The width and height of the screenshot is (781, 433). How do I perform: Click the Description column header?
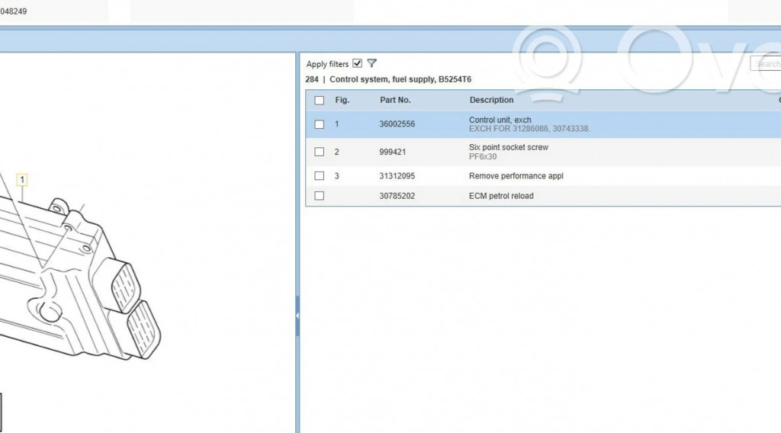491,100
